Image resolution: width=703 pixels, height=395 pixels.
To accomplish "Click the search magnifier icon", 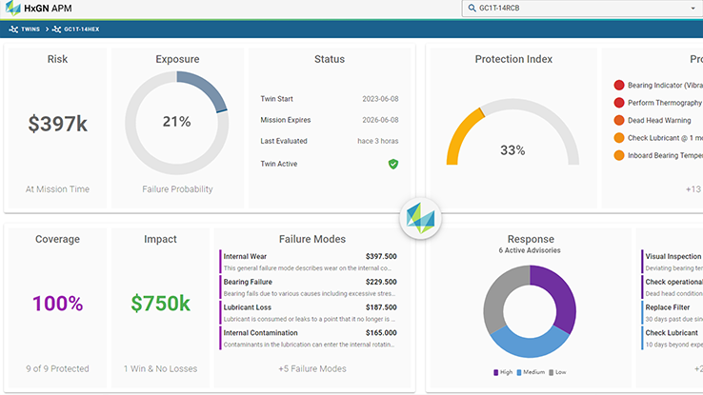I will [x=471, y=9].
